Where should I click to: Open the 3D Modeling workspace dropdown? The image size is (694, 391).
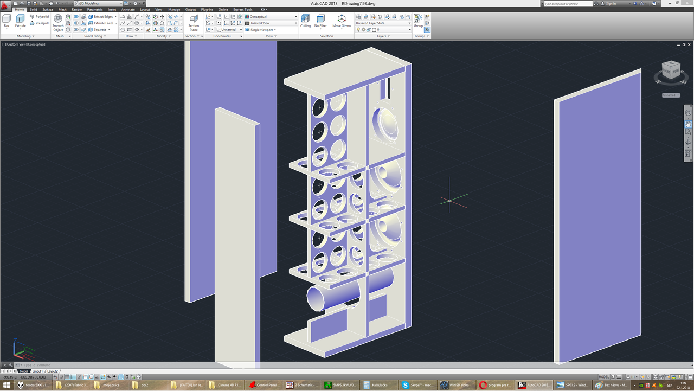coord(99,3)
